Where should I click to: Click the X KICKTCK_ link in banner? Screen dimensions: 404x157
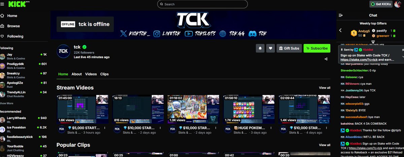(135, 33)
